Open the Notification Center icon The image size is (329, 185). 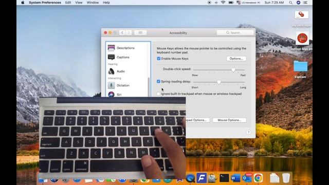coord(305,3)
